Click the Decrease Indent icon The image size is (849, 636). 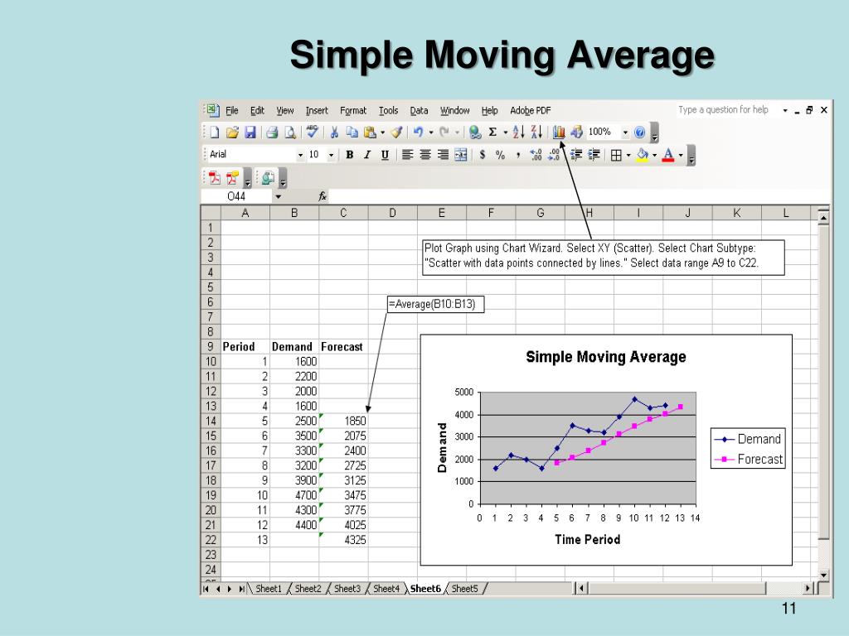coord(576,155)
